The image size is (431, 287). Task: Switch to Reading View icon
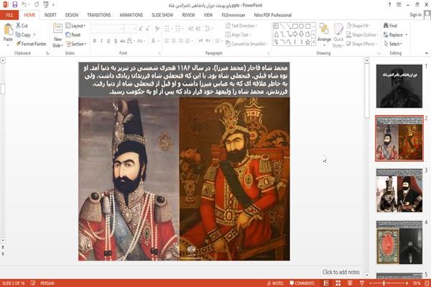pos(350,283)
